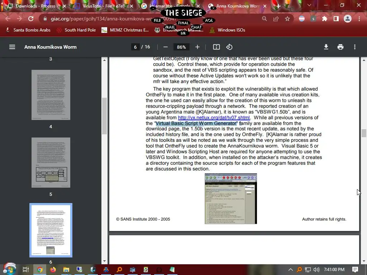367x275 pixels.
Task: Click the AOL bubble in The Siege widget
Action: [x=209, y=20]
